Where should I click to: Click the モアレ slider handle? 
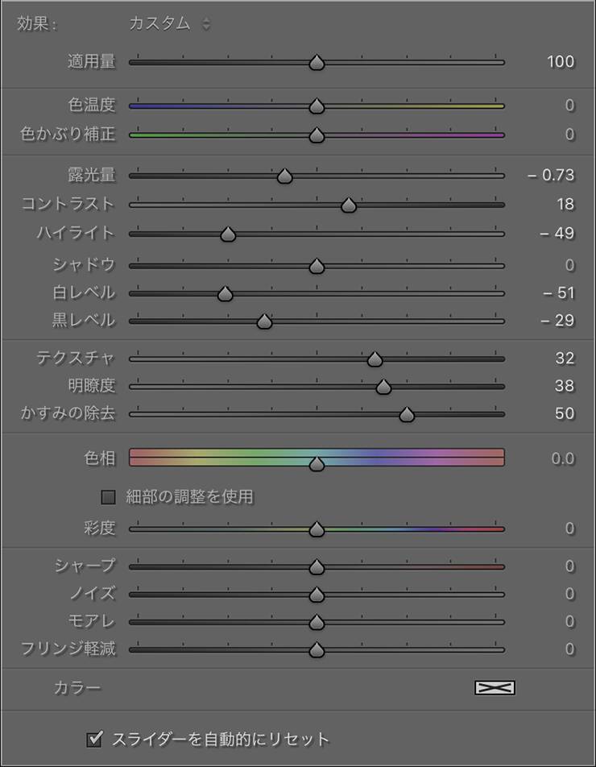point(317,622)
